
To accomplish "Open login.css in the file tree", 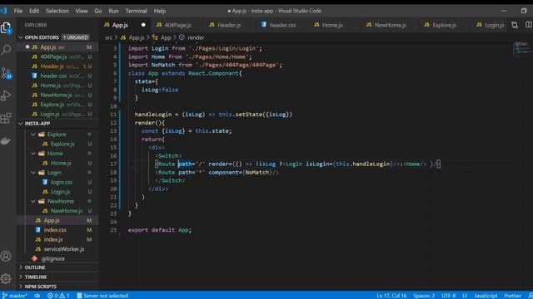I will coord(57,182).
